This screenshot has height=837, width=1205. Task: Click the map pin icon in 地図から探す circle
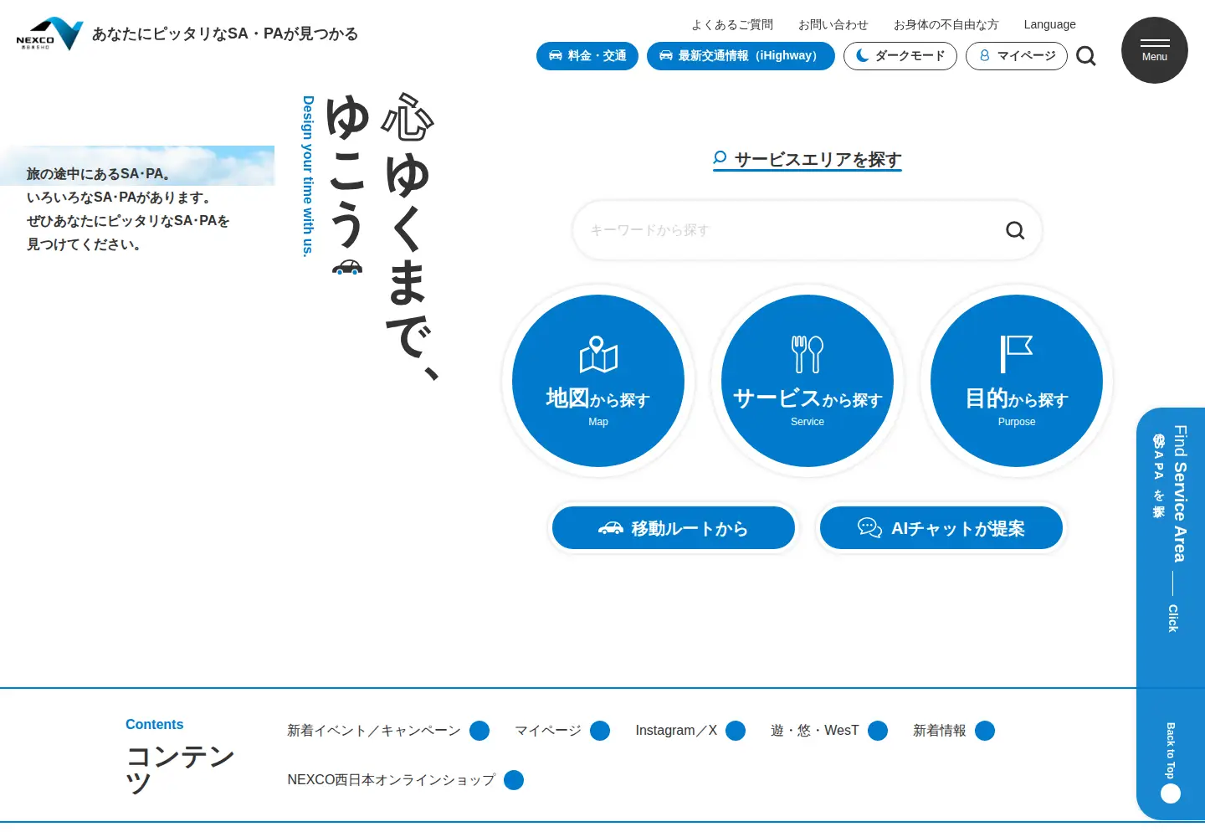click(x=598, y=354)
